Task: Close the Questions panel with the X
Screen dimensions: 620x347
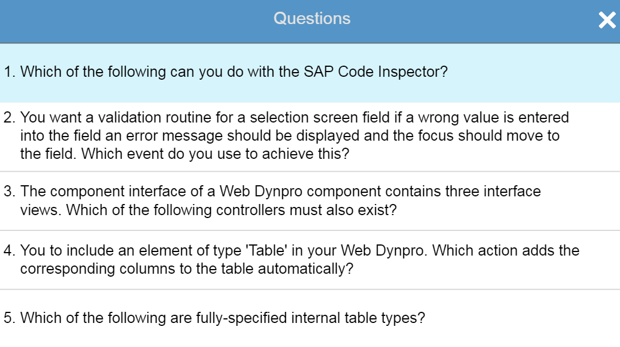Action: point(607,21)
